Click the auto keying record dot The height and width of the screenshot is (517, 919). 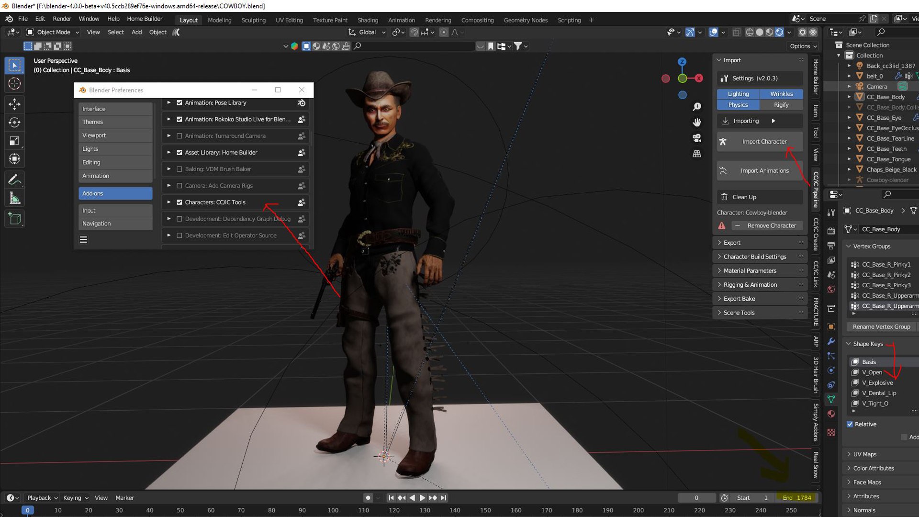[368, 498]
